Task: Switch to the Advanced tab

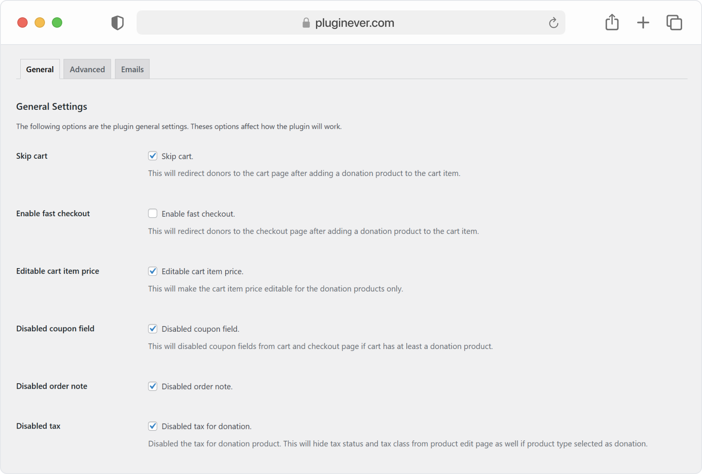Action: 87,69
